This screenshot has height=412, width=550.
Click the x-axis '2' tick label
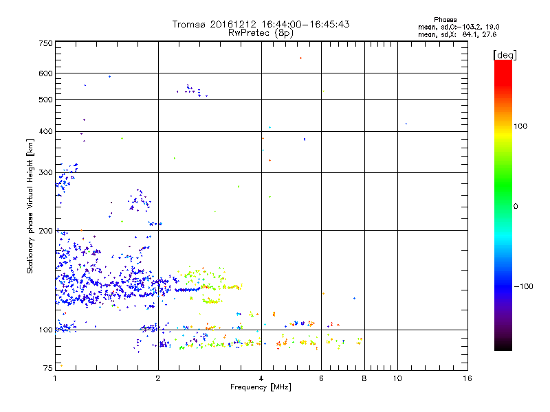tap(158, 378)
